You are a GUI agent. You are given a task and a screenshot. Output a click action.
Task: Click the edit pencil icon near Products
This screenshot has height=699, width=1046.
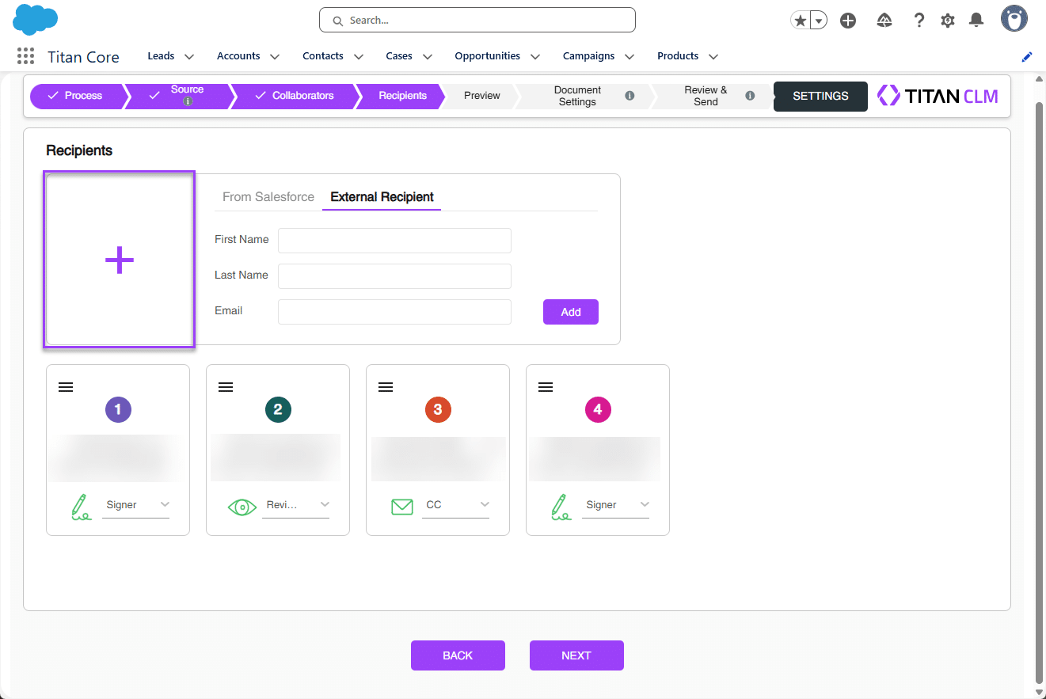(1026, 56)
